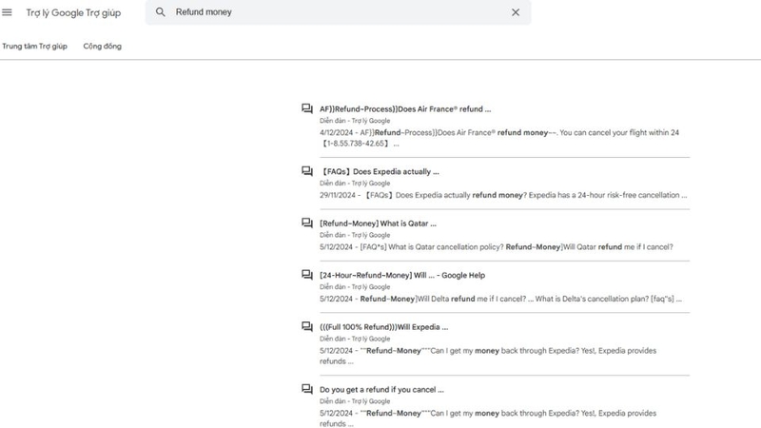Switch to 'Trung tâm Trợ giúp' tab
Image resolution: width=761 pixels, height=428 pixels.
click(34, 46)
